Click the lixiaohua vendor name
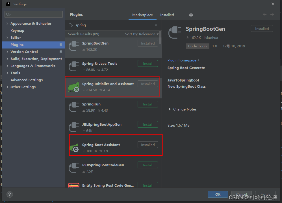Image resolution: width=282 pixels, height=203 pixels. pyautogui.click(x=211, y=38)
